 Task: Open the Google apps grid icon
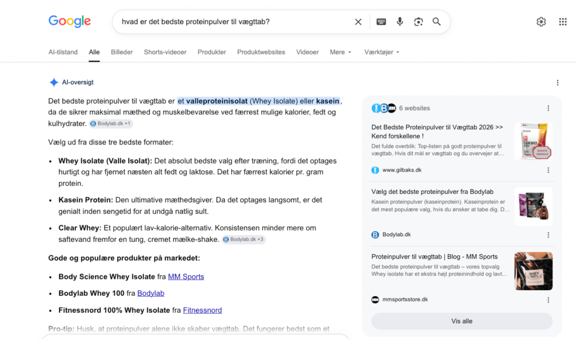pyautogui.click(x=562, y=22)
